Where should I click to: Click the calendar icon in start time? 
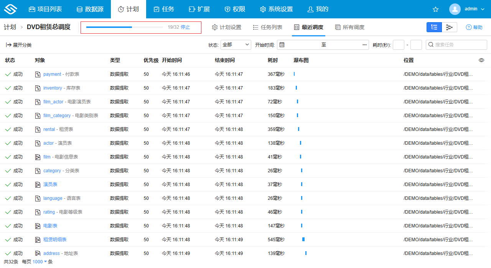tap(282, 45)
